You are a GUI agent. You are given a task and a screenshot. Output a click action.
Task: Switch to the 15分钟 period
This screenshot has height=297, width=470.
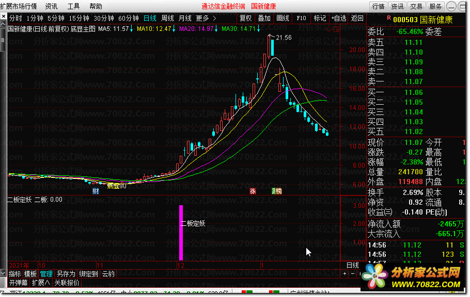click(79, 19)
